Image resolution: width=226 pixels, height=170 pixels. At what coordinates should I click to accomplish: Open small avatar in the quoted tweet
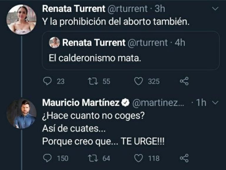pyautogui.click(x=54, y=43)
